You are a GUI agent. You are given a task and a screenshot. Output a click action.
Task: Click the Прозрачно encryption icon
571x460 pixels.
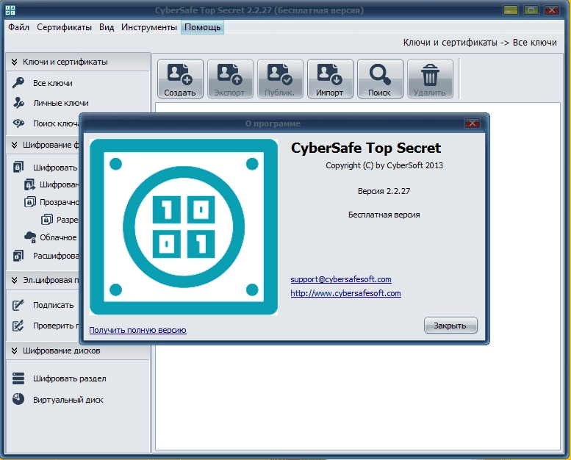click(30, 202)
